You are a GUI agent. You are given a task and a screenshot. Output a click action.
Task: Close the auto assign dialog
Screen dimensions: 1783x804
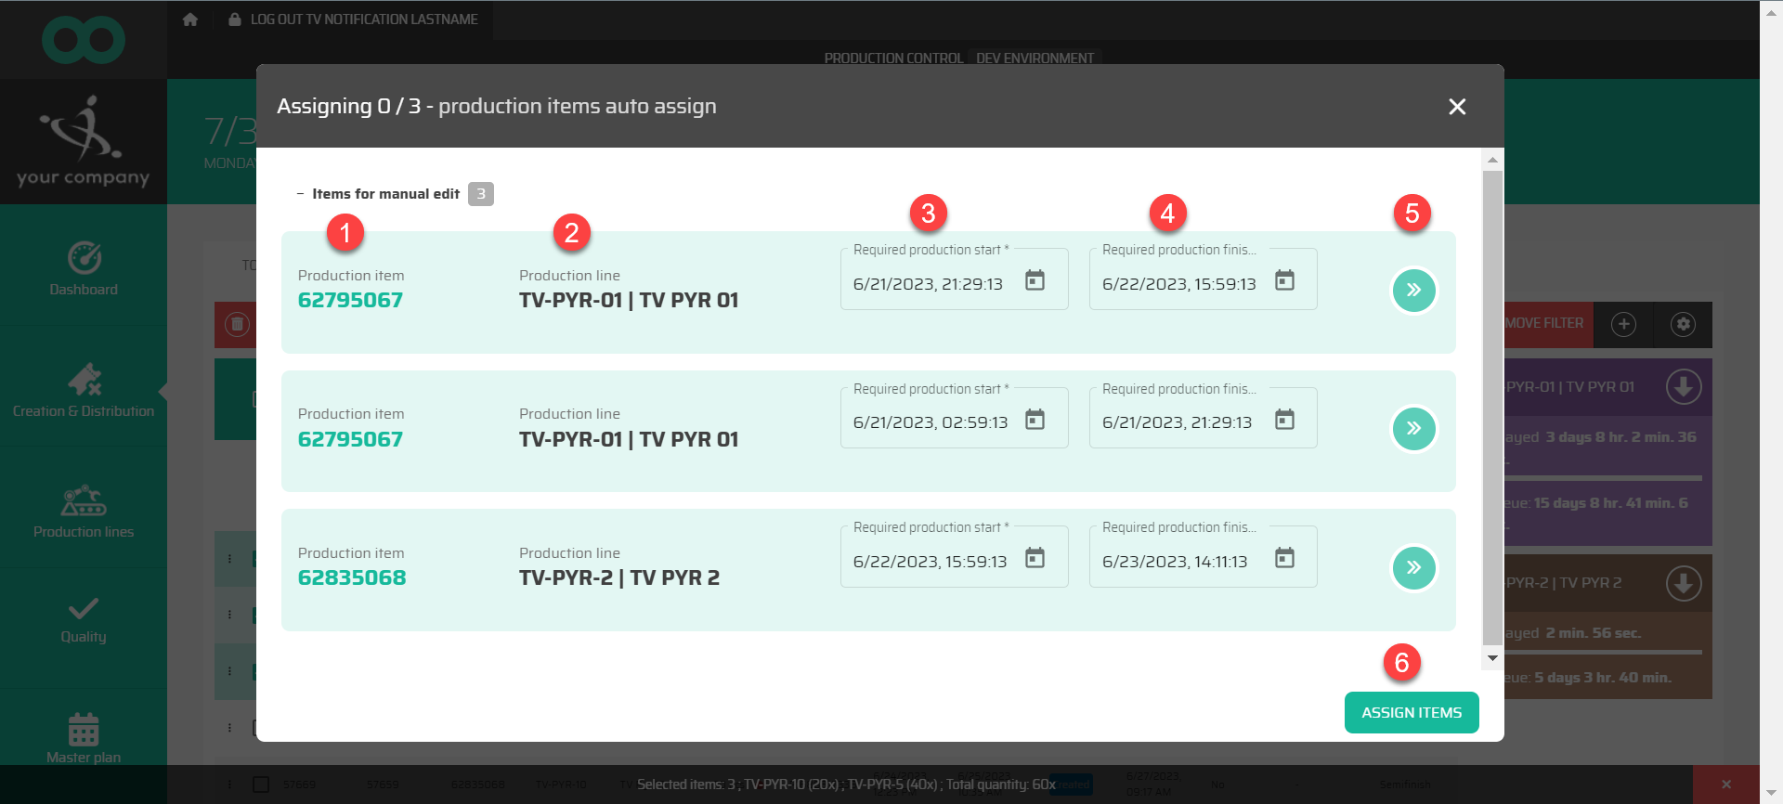coord(1457,107)
